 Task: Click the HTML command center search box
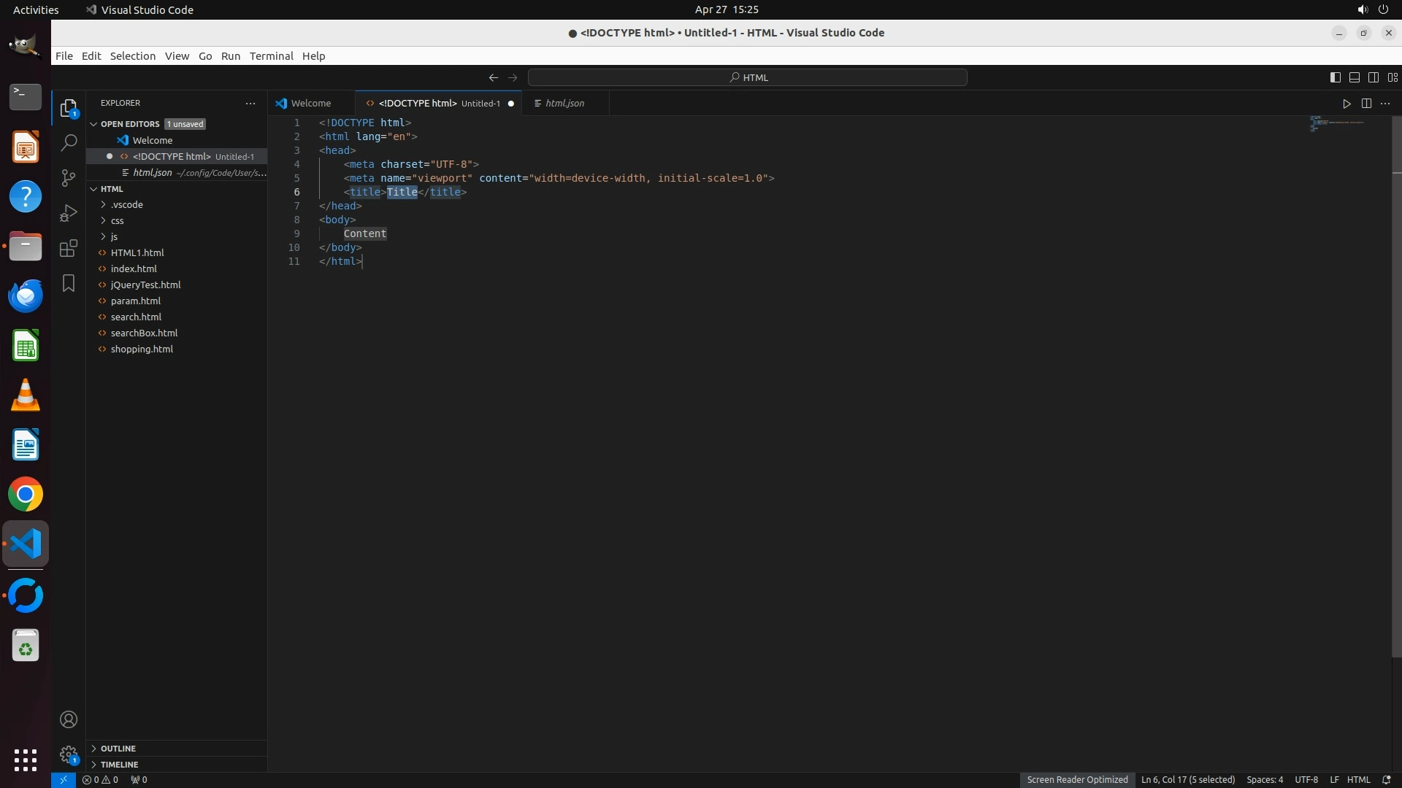[x=748, y=77]
